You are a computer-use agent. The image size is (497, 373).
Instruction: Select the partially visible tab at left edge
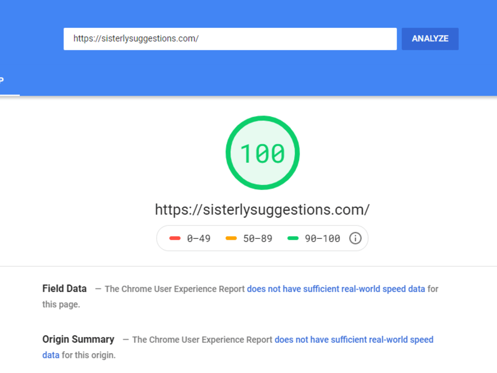point(9,81)
